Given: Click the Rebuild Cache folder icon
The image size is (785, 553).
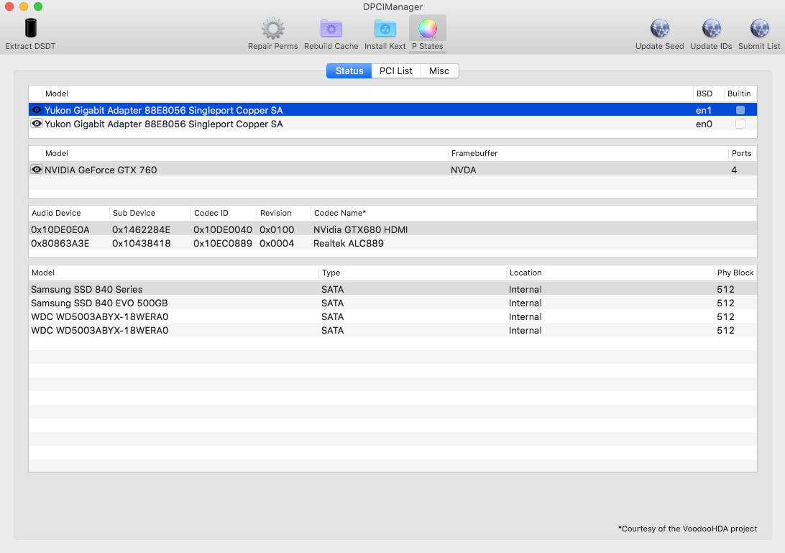Looking at the screenshot, I should tap(331, 29).
